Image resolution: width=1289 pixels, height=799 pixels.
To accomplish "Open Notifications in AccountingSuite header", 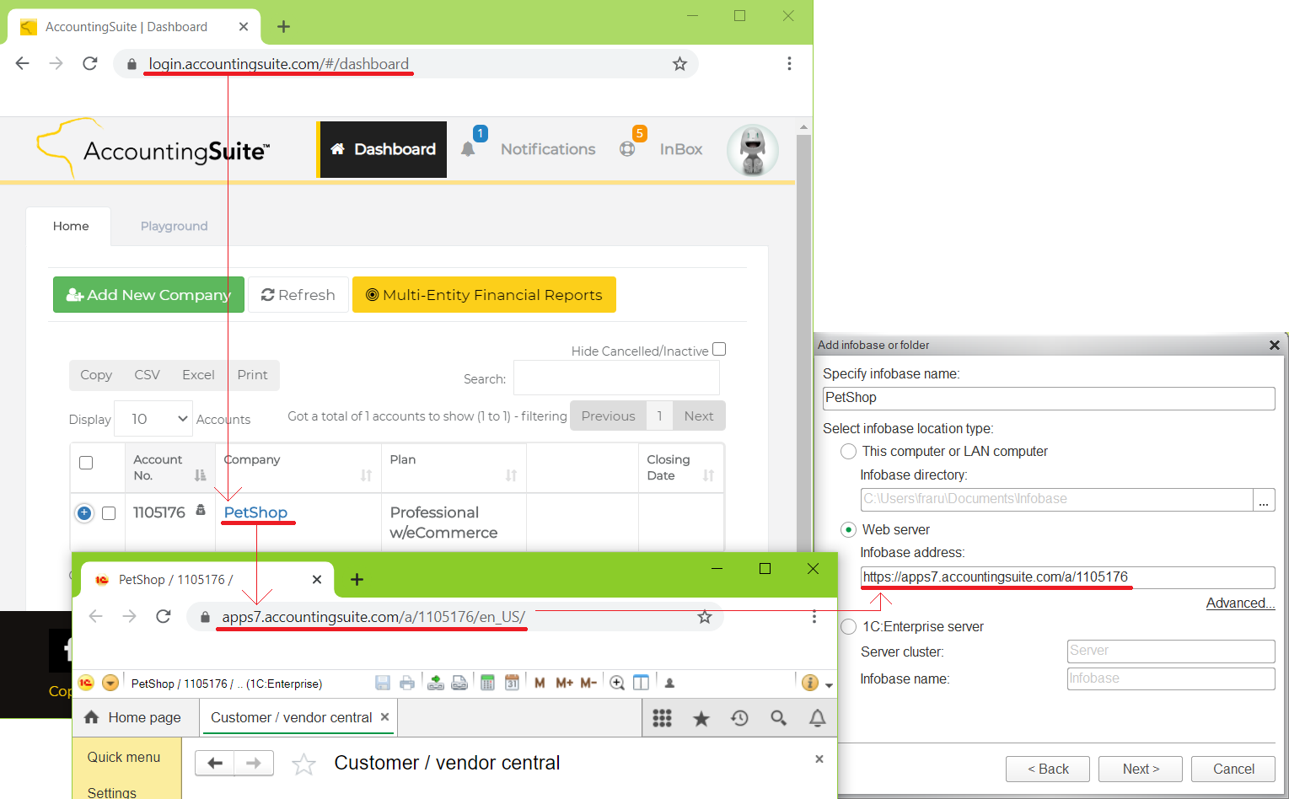I will pyautogui.click(x=548, y=149).
